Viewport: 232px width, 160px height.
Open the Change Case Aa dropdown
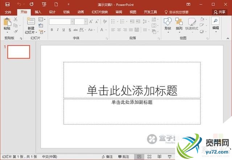[x=91, y=30]
